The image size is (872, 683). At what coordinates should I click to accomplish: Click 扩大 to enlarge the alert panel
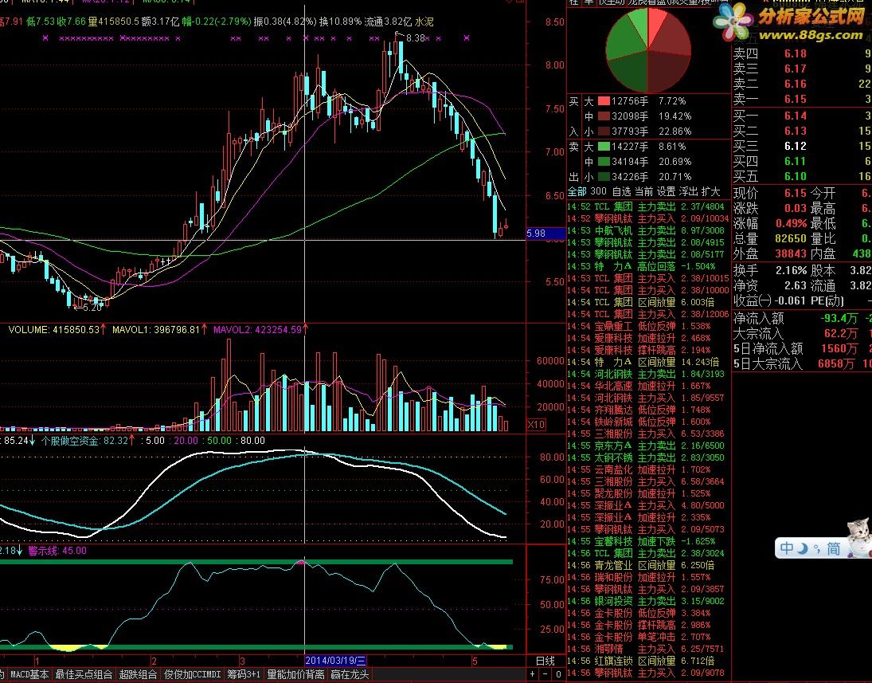click(x=710, y=191)
